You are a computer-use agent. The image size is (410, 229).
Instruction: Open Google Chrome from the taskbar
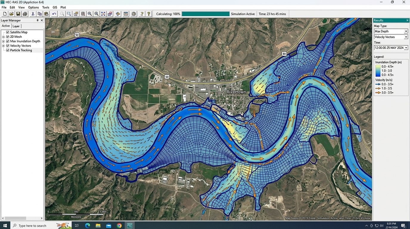pos(119,226)
